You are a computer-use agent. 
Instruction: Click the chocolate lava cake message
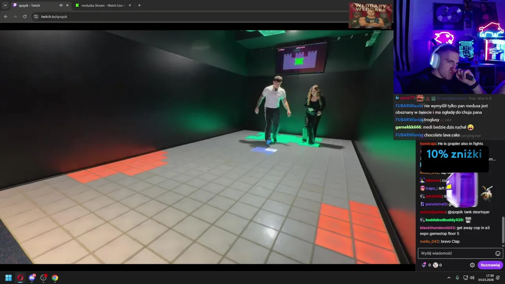pyautogui.click(x=442, y=135)
